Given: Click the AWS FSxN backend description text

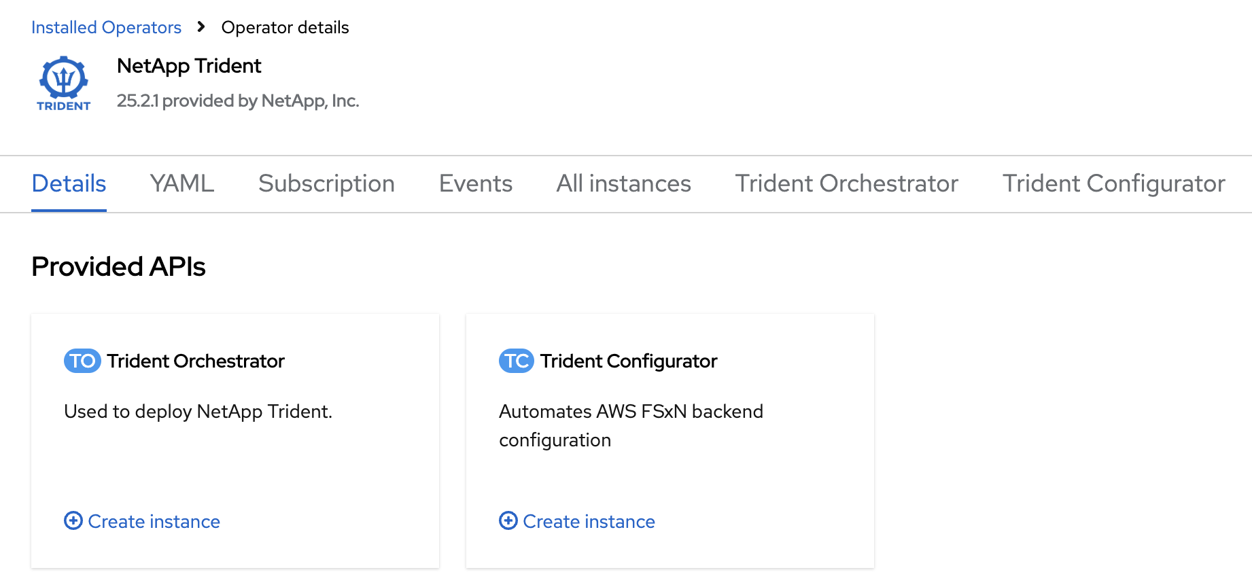Looking at the screenshot, I should [631, 425].
